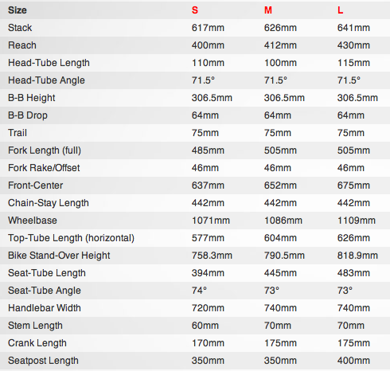Click the Fork Rake/Offset label

coord(44,168)
